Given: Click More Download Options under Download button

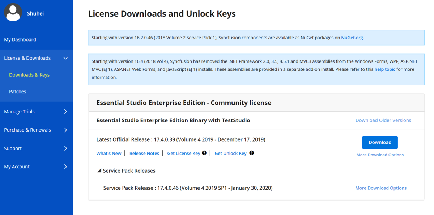Looking at the screenshot, I should pyautogui.click(x=380, y=155).
